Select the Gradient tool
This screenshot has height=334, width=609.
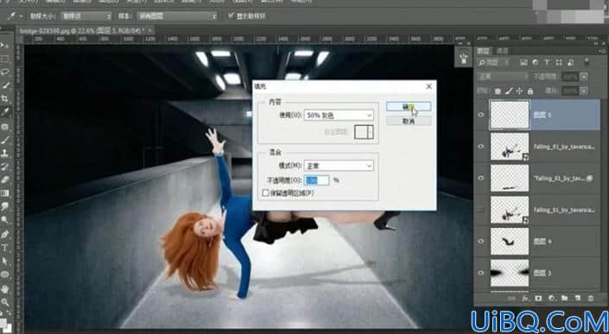(4, 193)
